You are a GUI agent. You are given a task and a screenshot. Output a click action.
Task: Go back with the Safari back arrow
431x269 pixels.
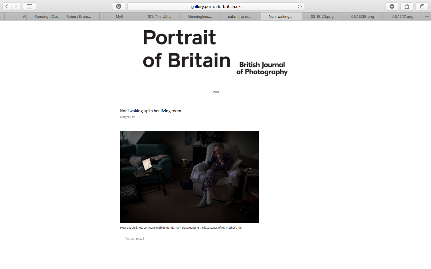click(7, 6)
